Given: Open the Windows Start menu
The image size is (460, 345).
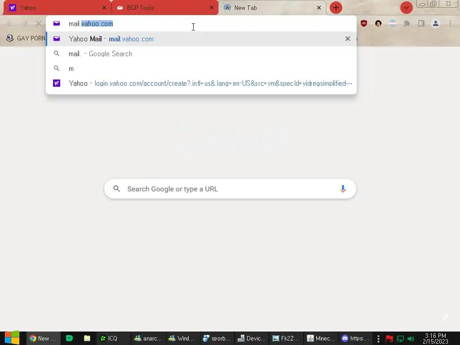Looking at the screenshot, I should click(12, 338).
